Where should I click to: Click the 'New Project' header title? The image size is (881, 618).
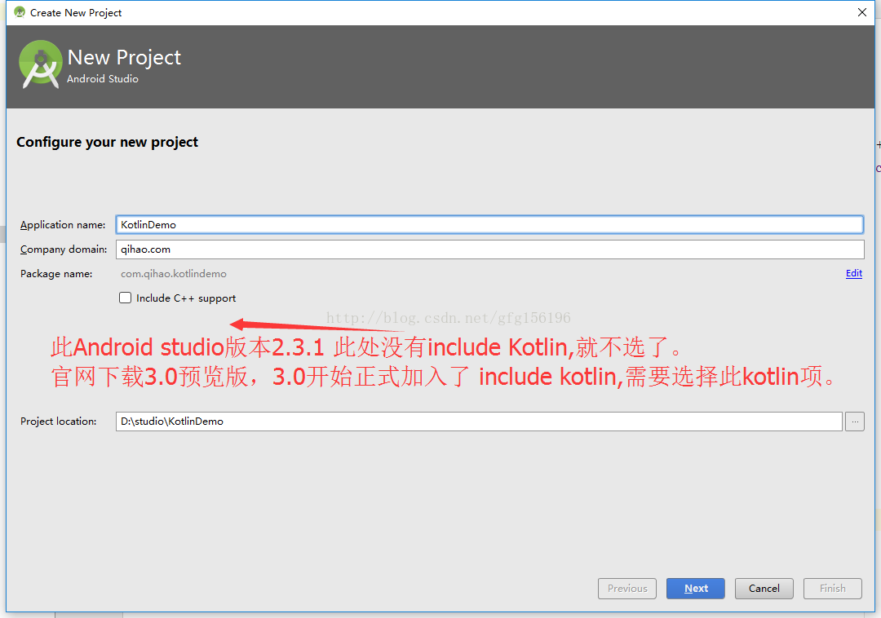124,57
